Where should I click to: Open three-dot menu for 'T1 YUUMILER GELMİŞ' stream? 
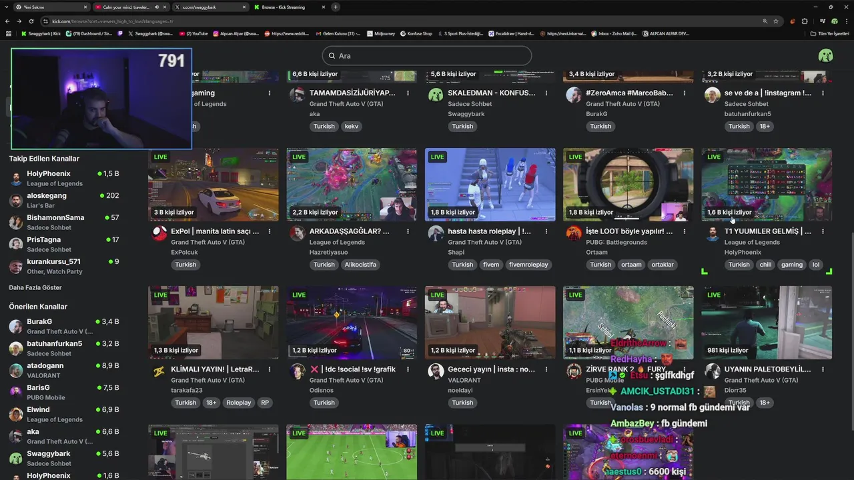823,231
